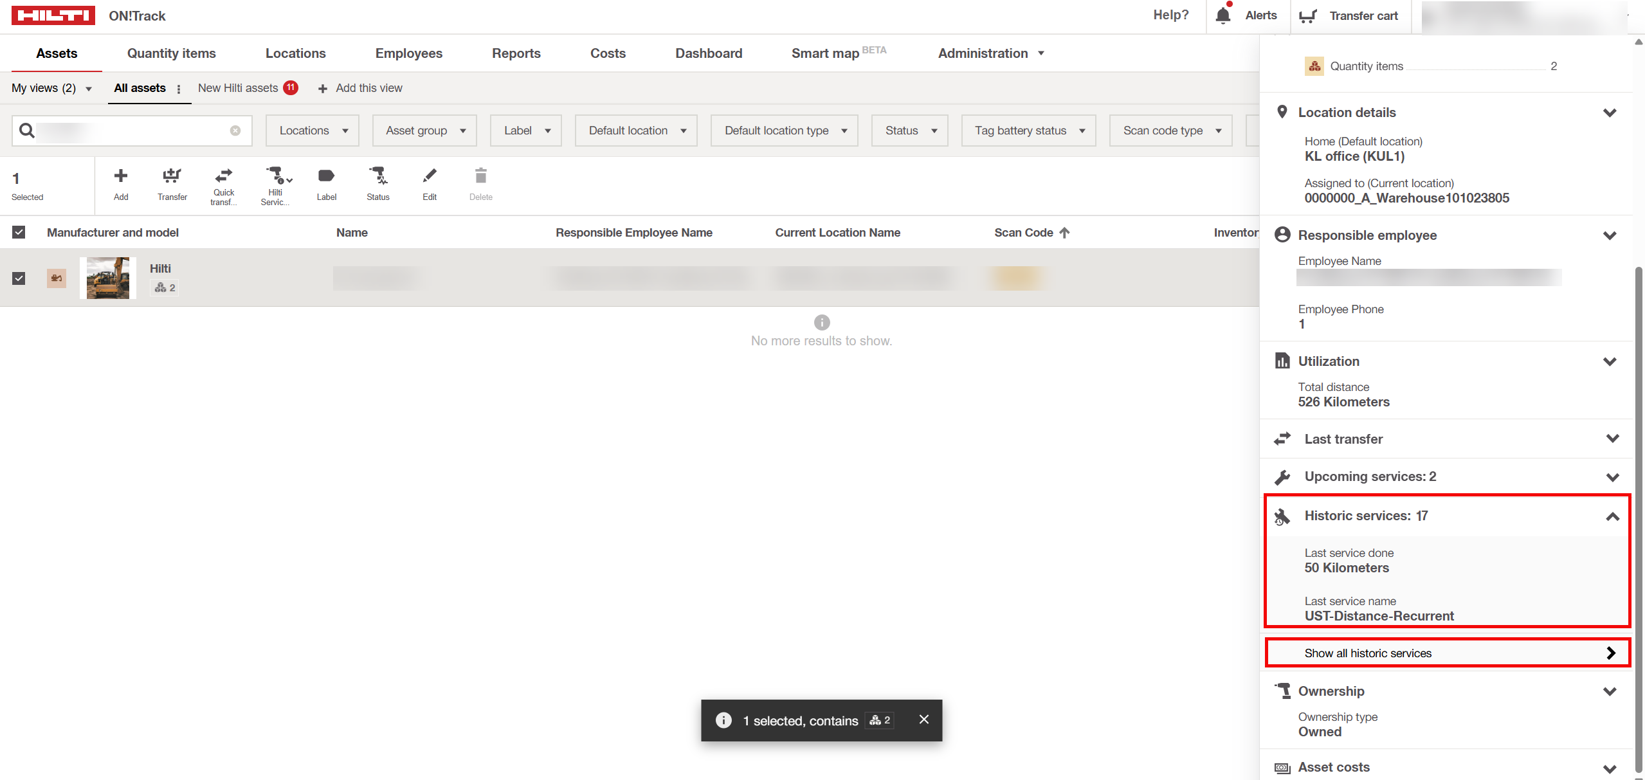Switch to the Quantity items tab
Image resolution: width=1645 pixels, height=780 pixels.
pos(171,53)
